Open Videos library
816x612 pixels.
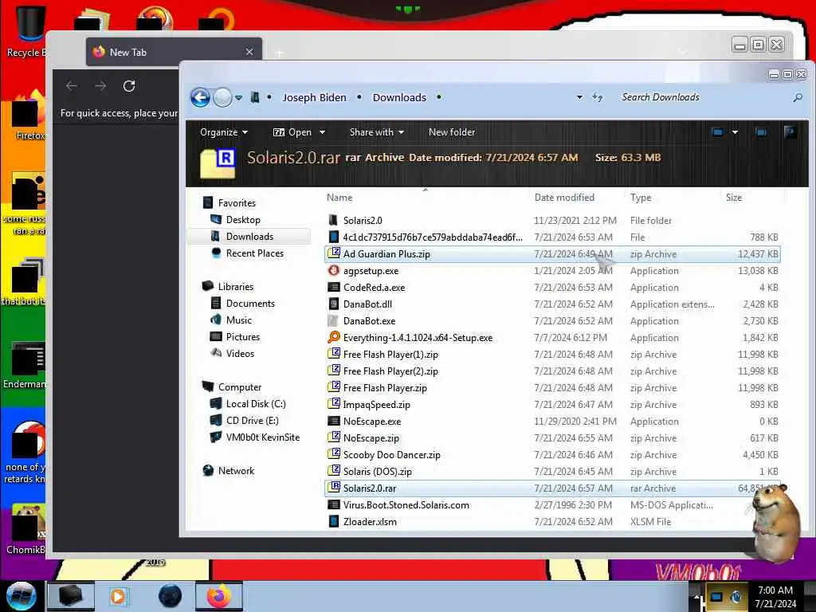click(x=240, y=353)
